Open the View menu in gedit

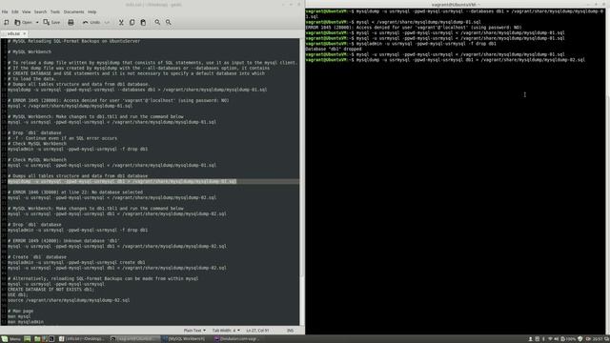pyautogui.click(x=26, y=12)
